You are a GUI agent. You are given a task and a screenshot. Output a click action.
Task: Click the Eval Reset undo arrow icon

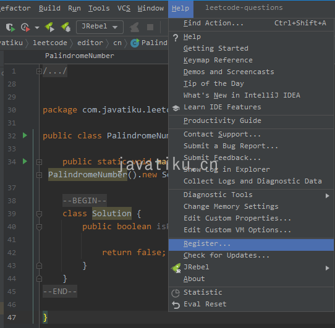click(176, 305)
